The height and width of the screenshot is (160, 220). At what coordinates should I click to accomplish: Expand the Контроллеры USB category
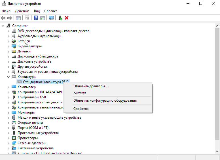9,97
